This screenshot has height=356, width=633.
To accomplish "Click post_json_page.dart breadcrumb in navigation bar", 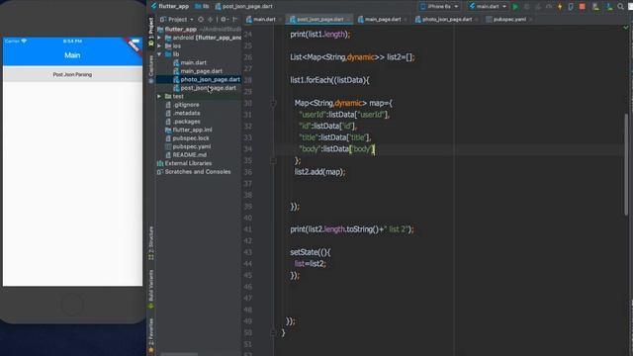I will [x=244, y=7].
